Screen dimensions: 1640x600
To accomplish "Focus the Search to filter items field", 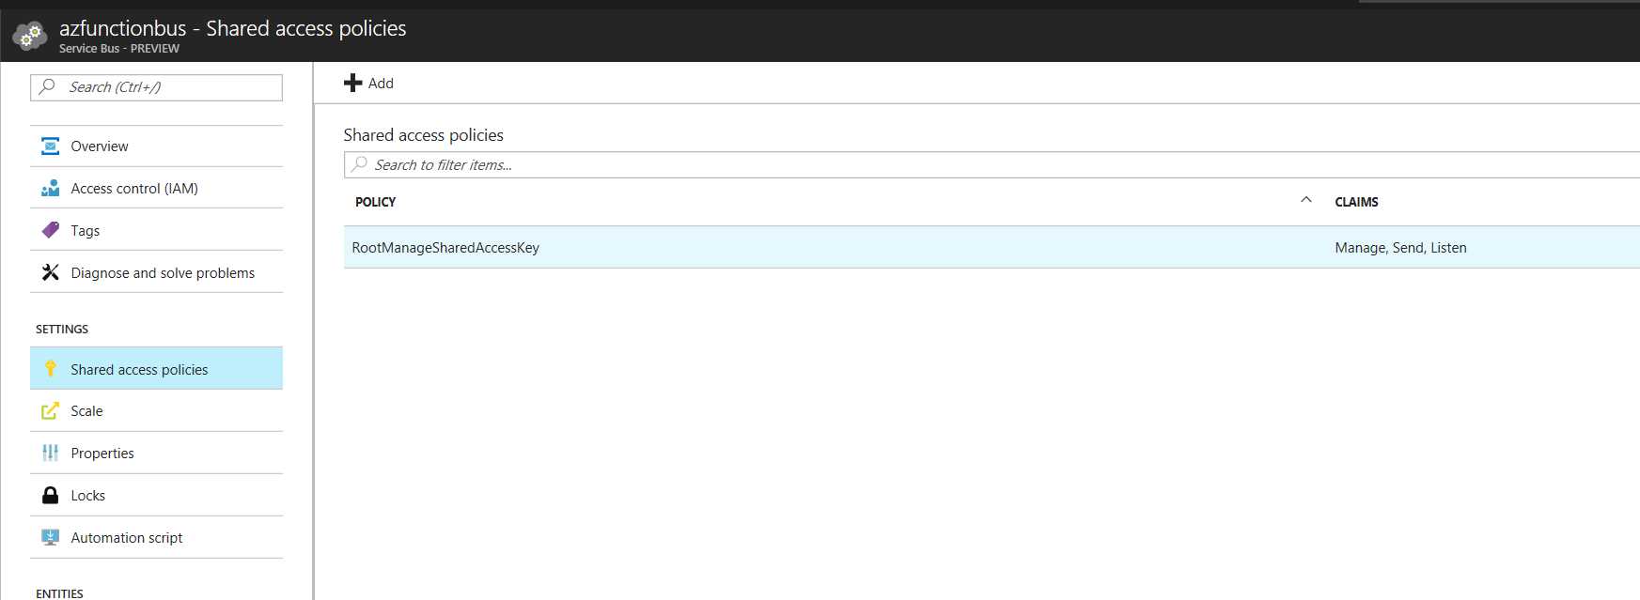I will pos(992,164).
